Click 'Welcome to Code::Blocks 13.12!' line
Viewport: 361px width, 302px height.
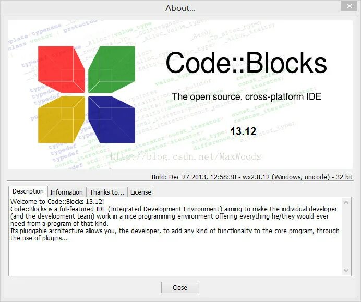click(57, 202)
